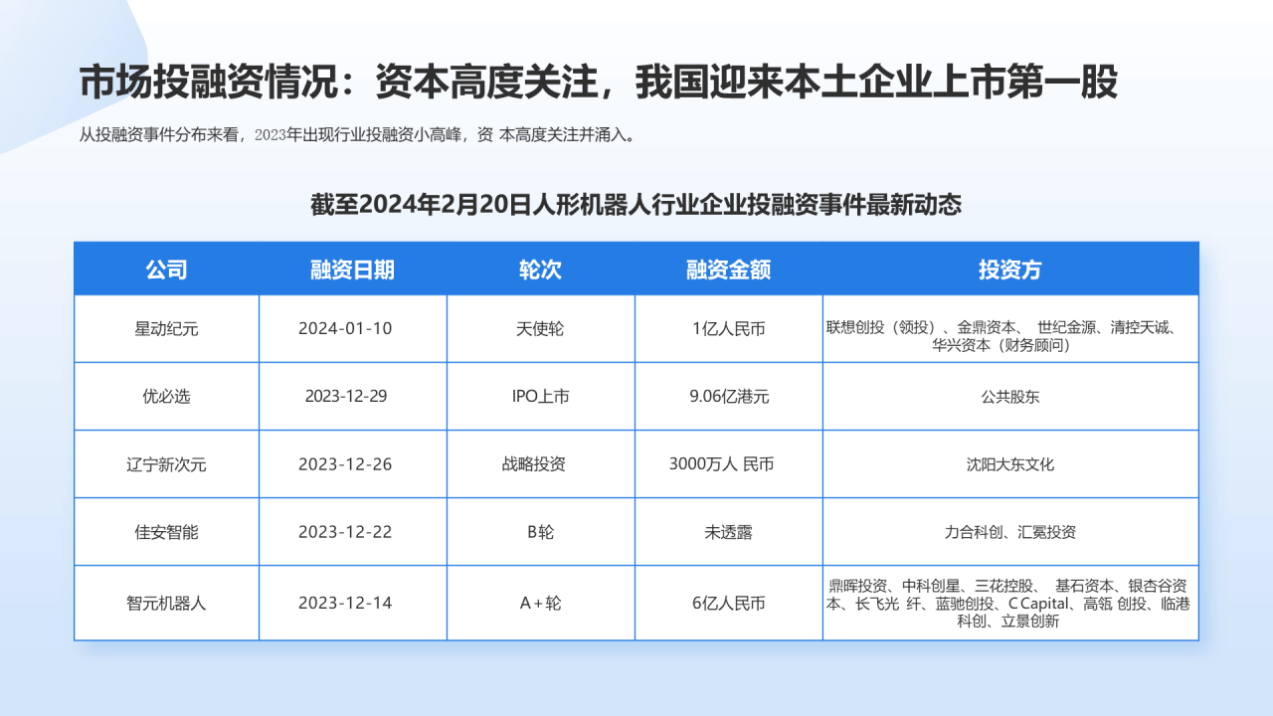
Task: Click the 未透露 amount cell
Action: (729, 531)
